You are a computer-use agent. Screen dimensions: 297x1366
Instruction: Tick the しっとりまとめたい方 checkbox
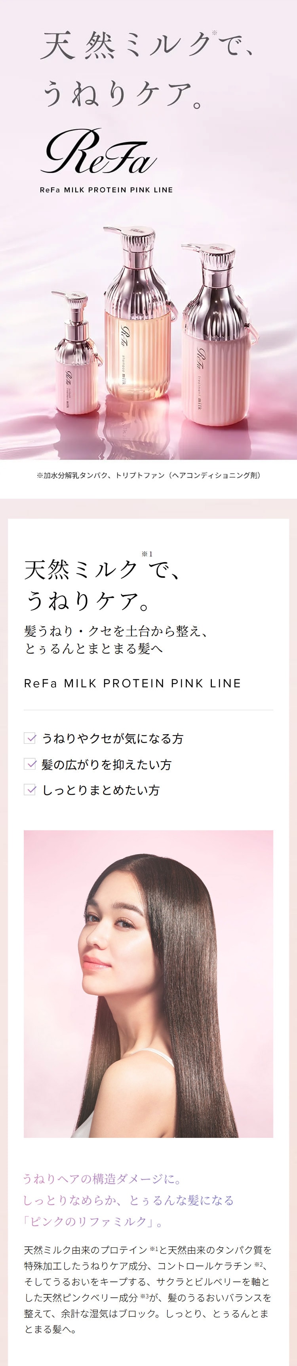coord(30,790)
